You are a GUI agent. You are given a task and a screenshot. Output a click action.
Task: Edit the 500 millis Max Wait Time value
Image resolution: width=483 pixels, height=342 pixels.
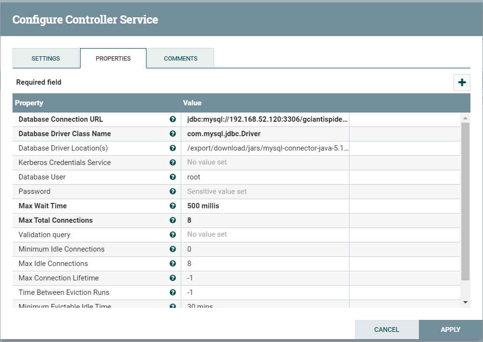click(x=265, y=206)
